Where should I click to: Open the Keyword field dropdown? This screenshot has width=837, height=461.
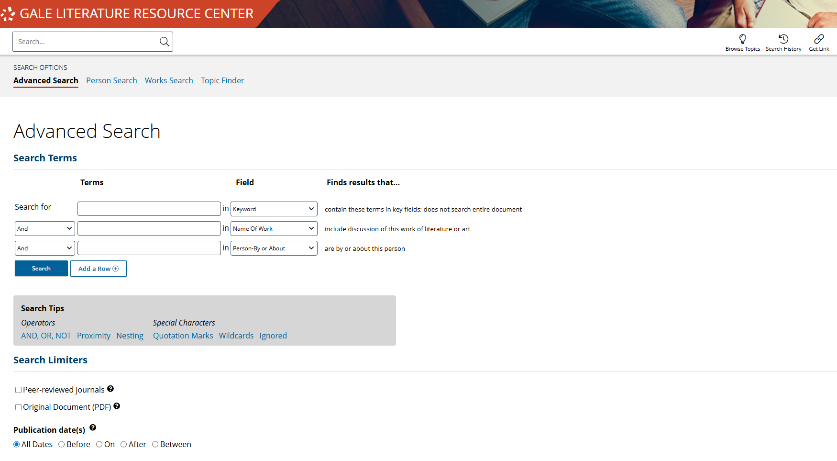[274, 209]
